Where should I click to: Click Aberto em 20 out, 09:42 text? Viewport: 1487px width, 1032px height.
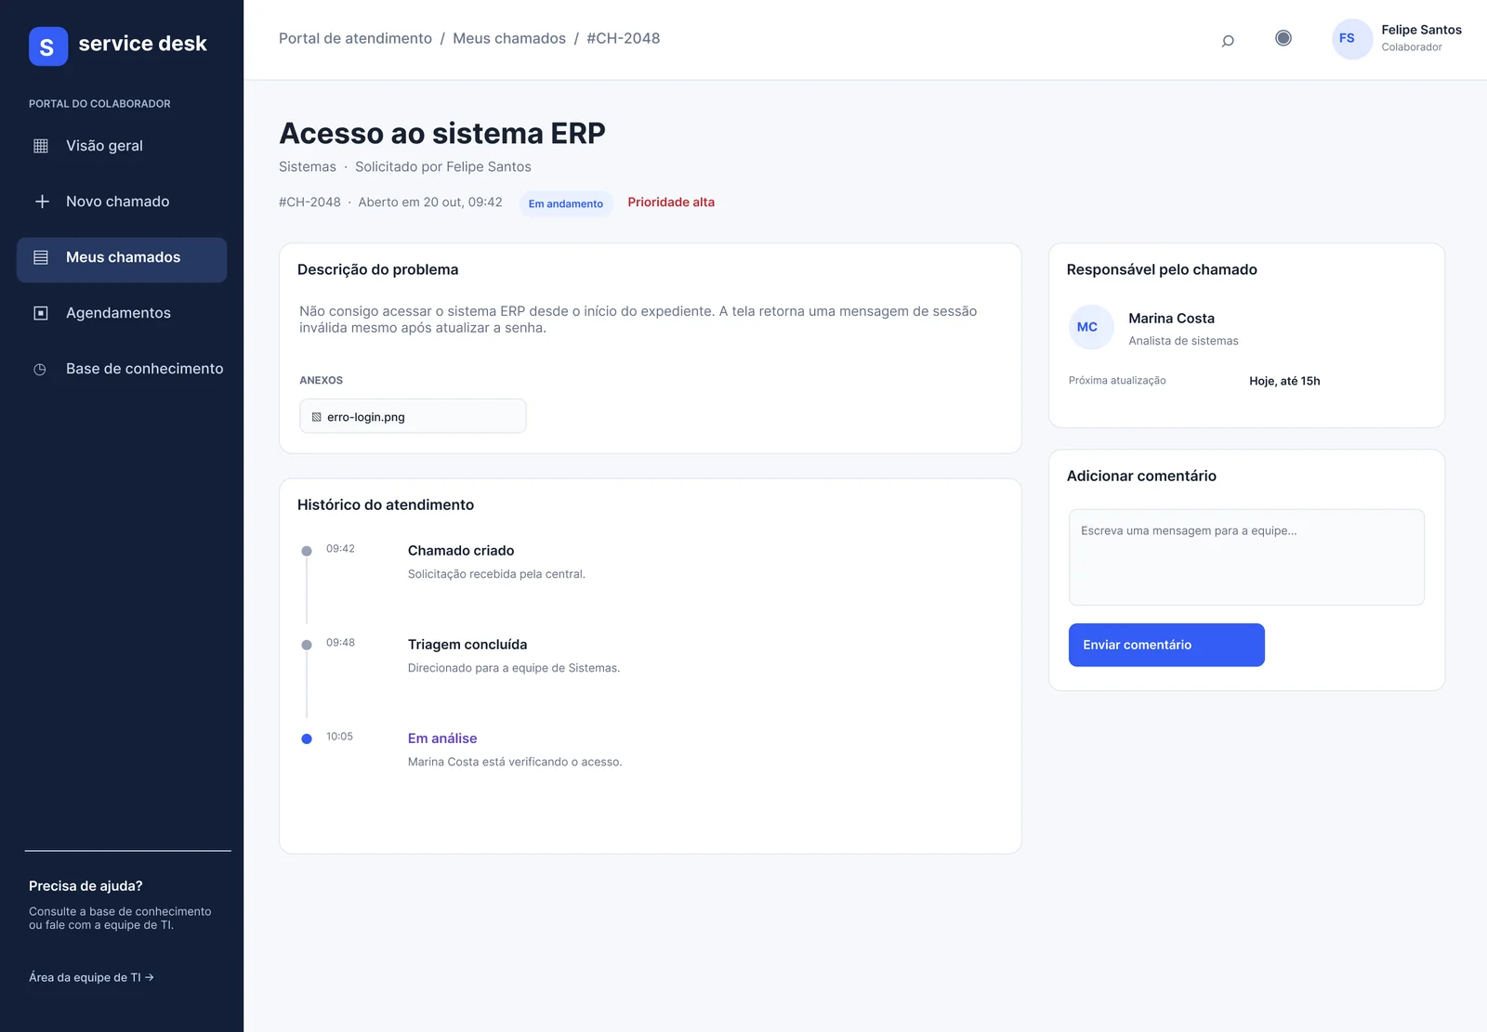tap(430, 202)
